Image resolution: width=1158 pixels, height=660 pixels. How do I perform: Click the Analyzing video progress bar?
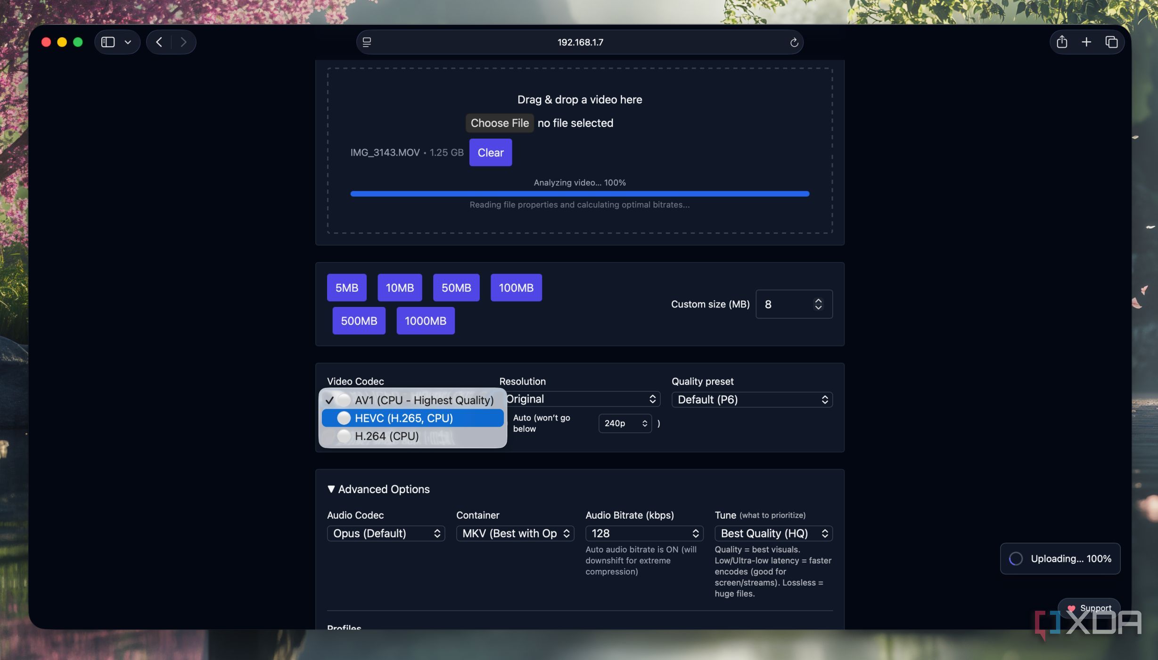tap(580, 194)
